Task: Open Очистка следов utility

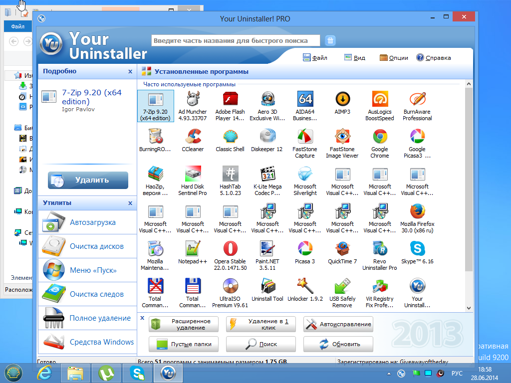Action: (x=87, y=294)
